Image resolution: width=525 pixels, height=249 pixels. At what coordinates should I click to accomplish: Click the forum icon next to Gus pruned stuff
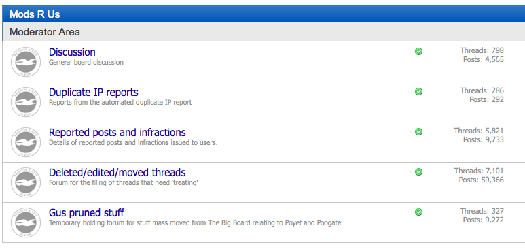coord(26,222)
